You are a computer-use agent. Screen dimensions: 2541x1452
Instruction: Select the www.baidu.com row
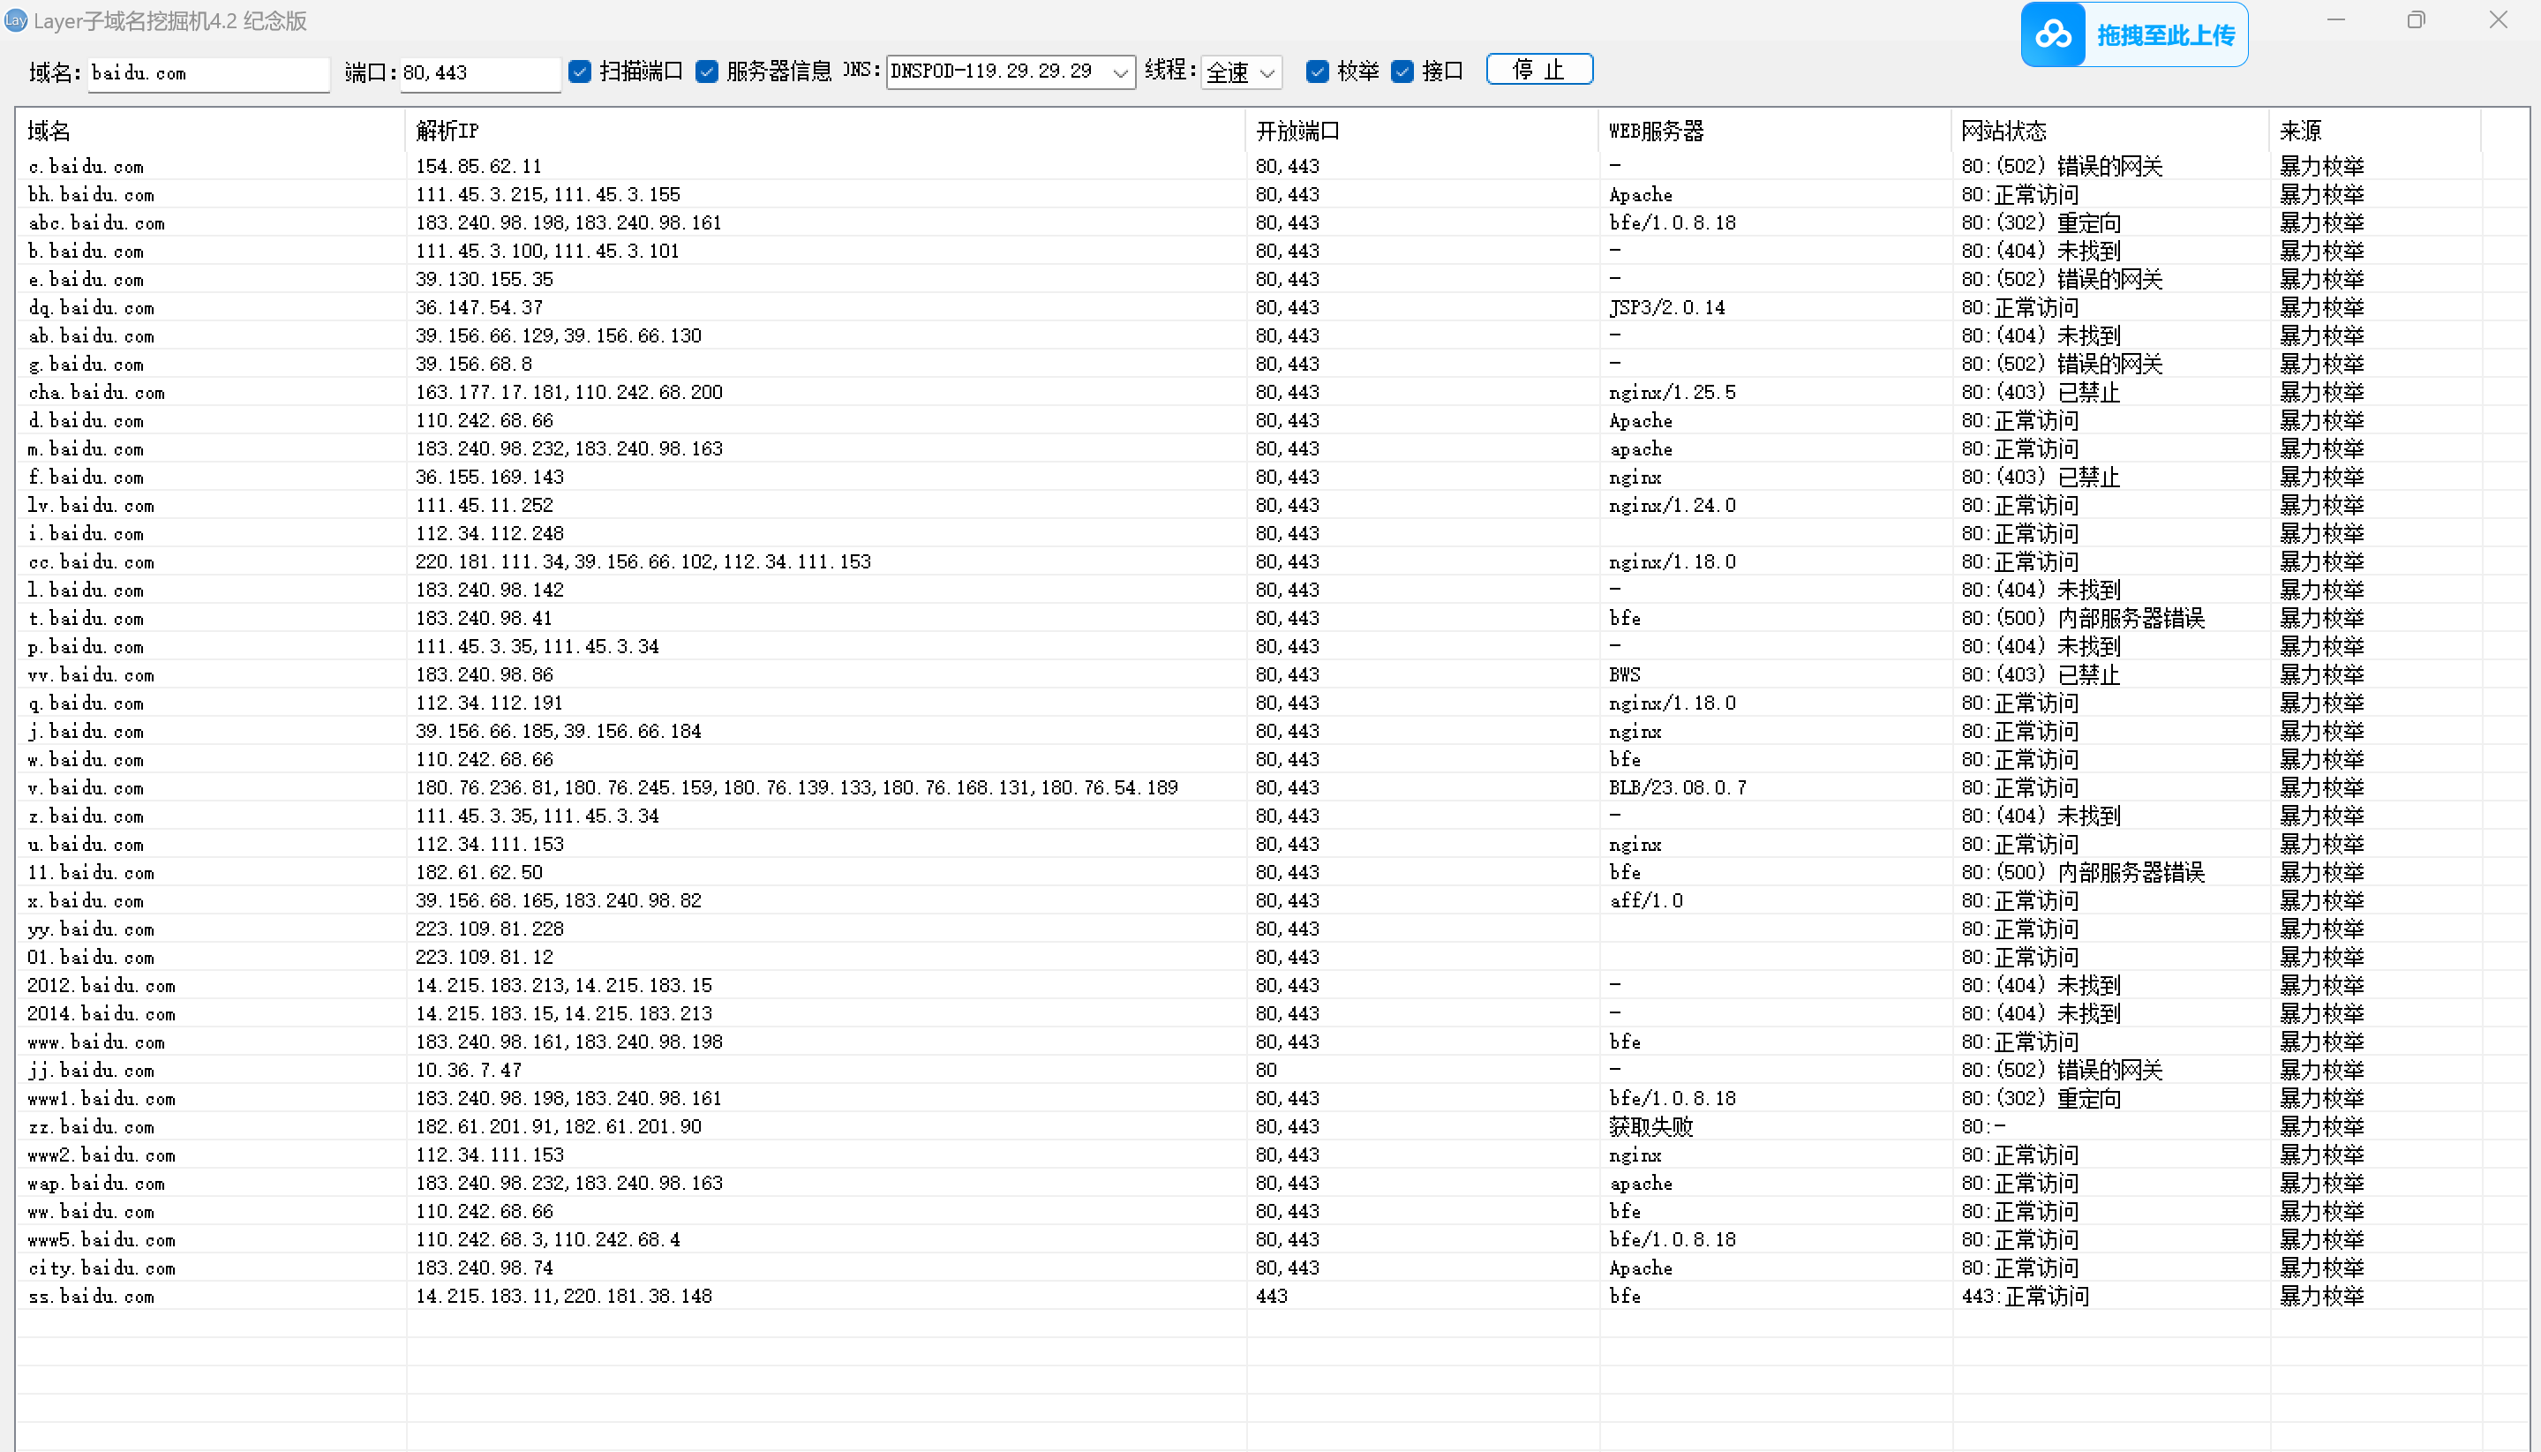tap(97, 1042)
